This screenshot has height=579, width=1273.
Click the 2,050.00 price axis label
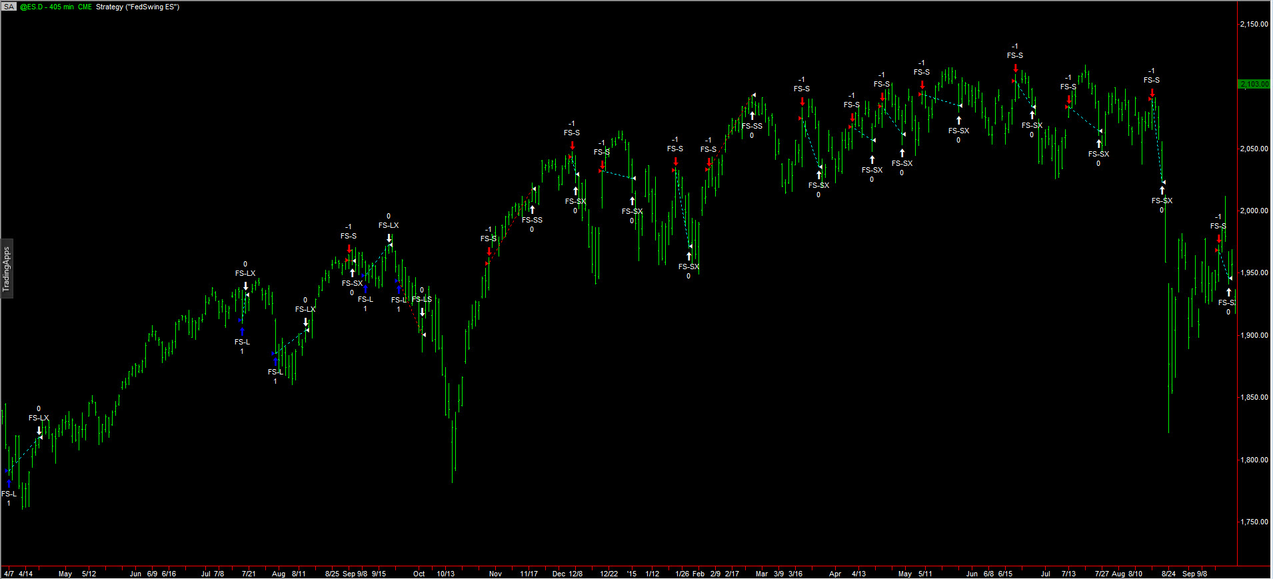pos(1254,149)
